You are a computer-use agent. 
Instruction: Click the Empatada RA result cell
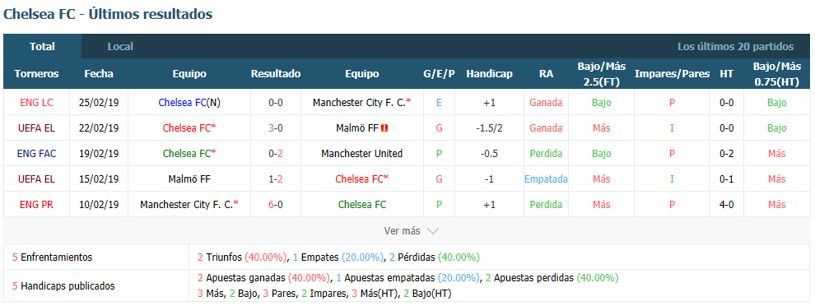546,178
